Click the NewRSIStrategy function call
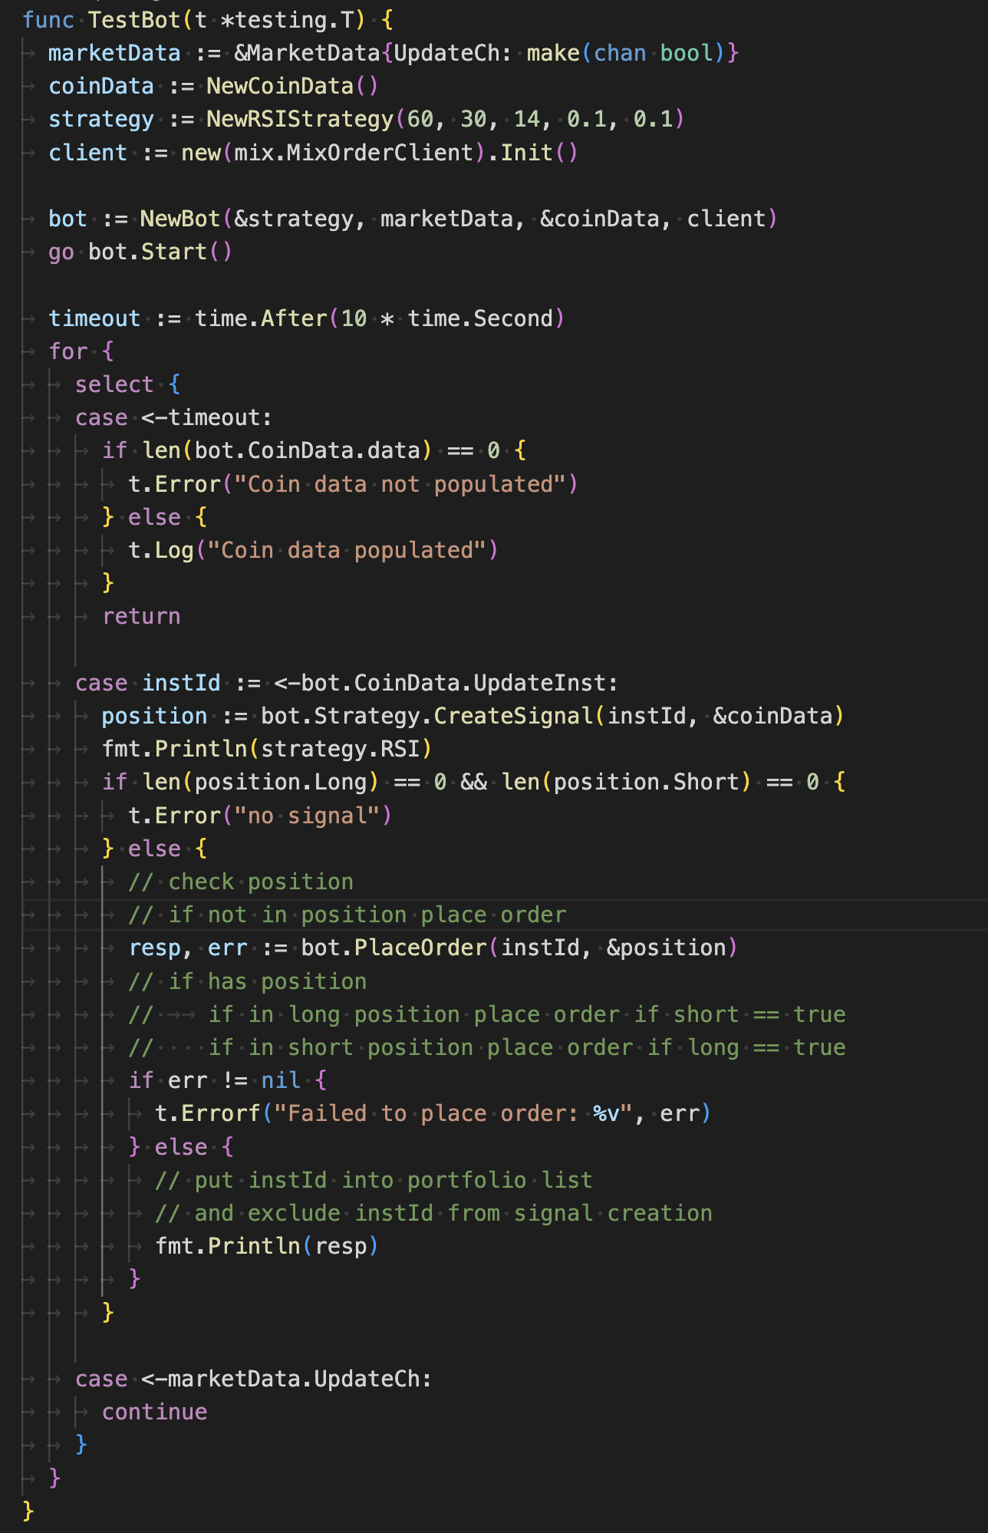The width and height of the screenshot is (988, 1533). (x=299, y=119)
